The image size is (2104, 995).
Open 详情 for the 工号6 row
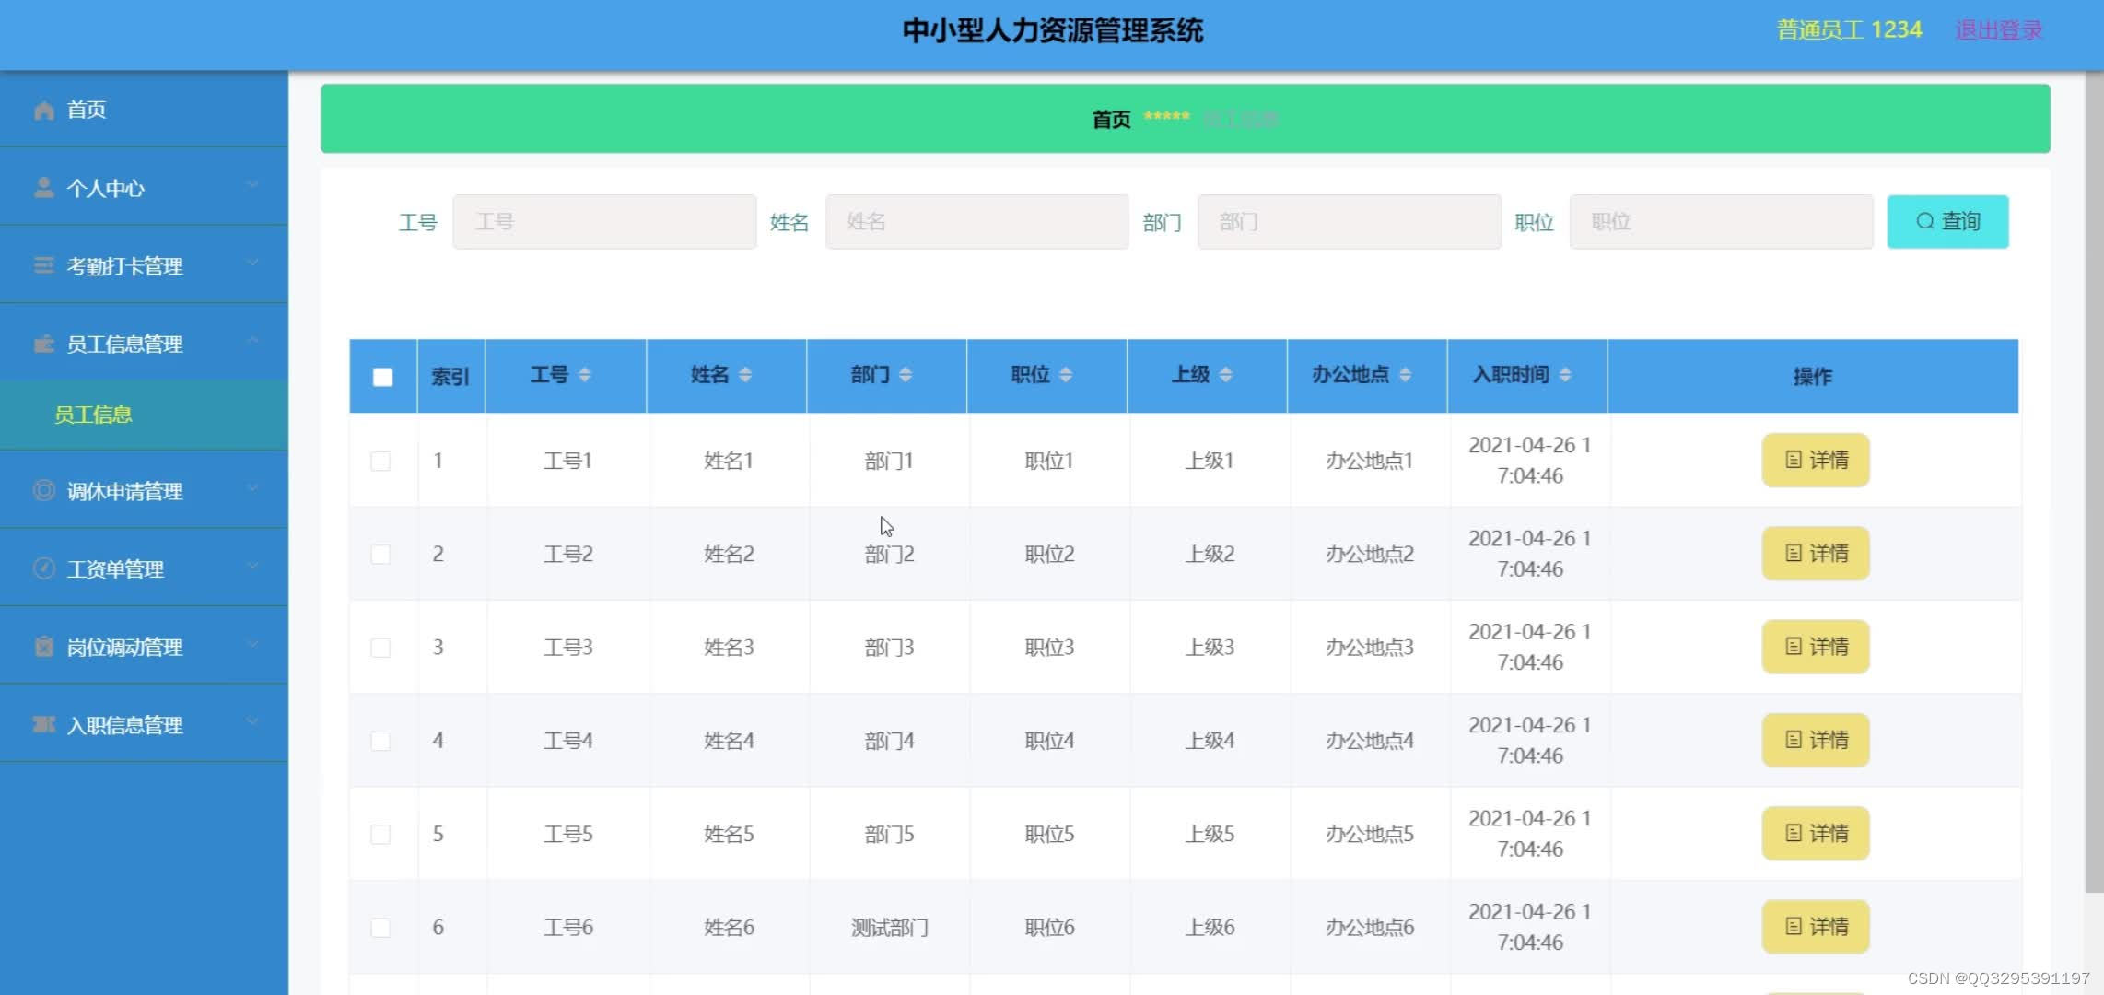pyautogui.click(x=1816, y=926)
